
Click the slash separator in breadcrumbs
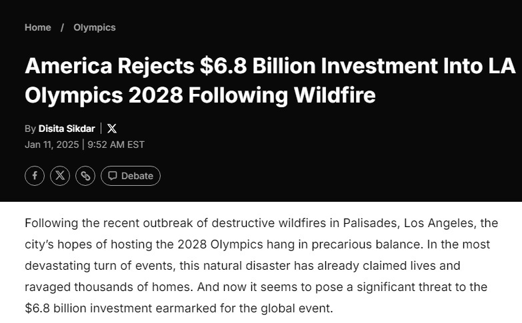click(x=62, y=27)
